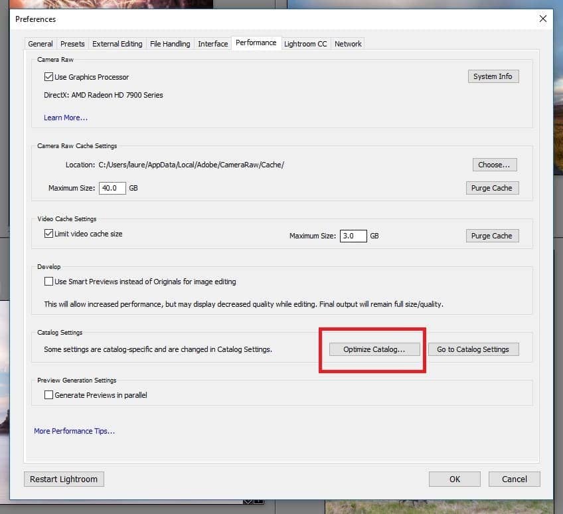Close the Preferences dialog window
This screenshot has height=514, width=563.
click(x=543, y=19)
